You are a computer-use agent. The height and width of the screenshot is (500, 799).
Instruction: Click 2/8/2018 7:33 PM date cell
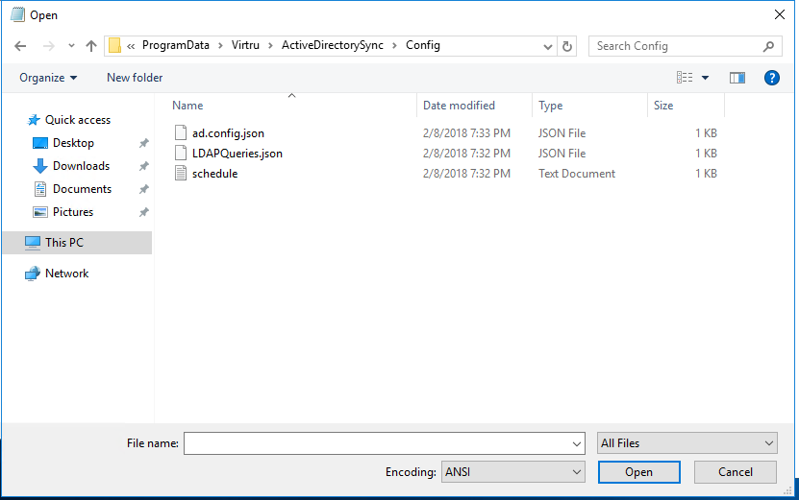tap(466, 133)
